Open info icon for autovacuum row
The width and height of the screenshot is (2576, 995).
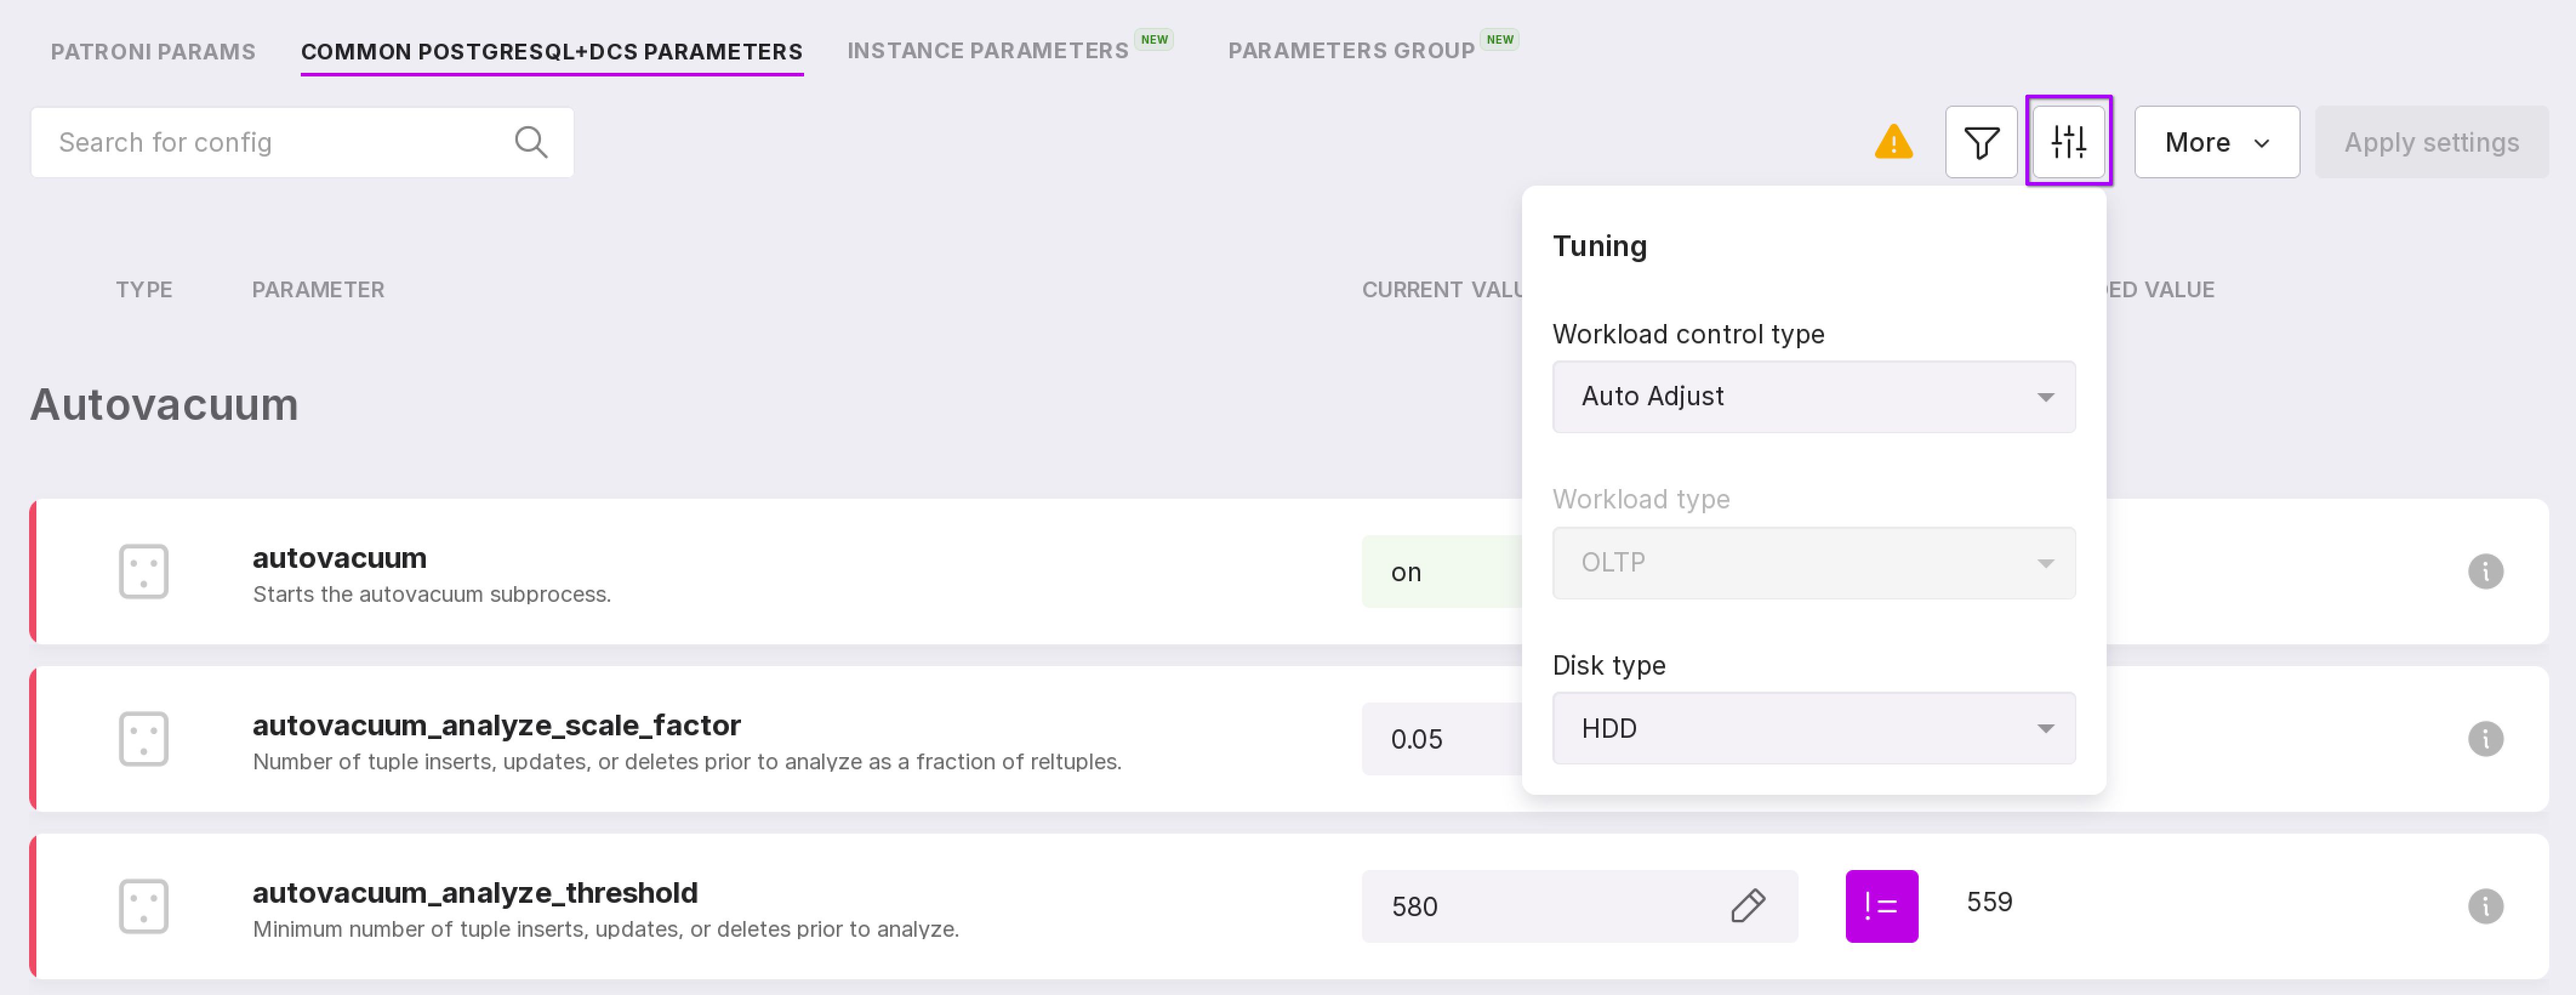(2485, 572)
